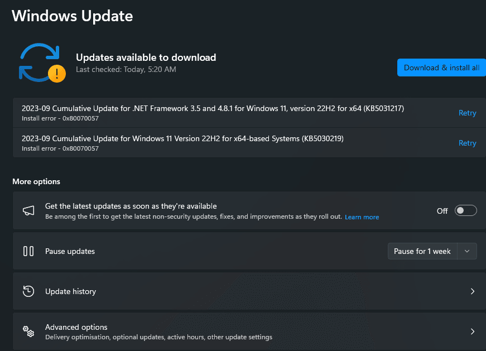Click the megaphone icon for latest updates
Screen dimensions: 486x351
point(28,211)
